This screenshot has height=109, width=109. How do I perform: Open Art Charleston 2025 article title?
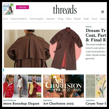58,104
